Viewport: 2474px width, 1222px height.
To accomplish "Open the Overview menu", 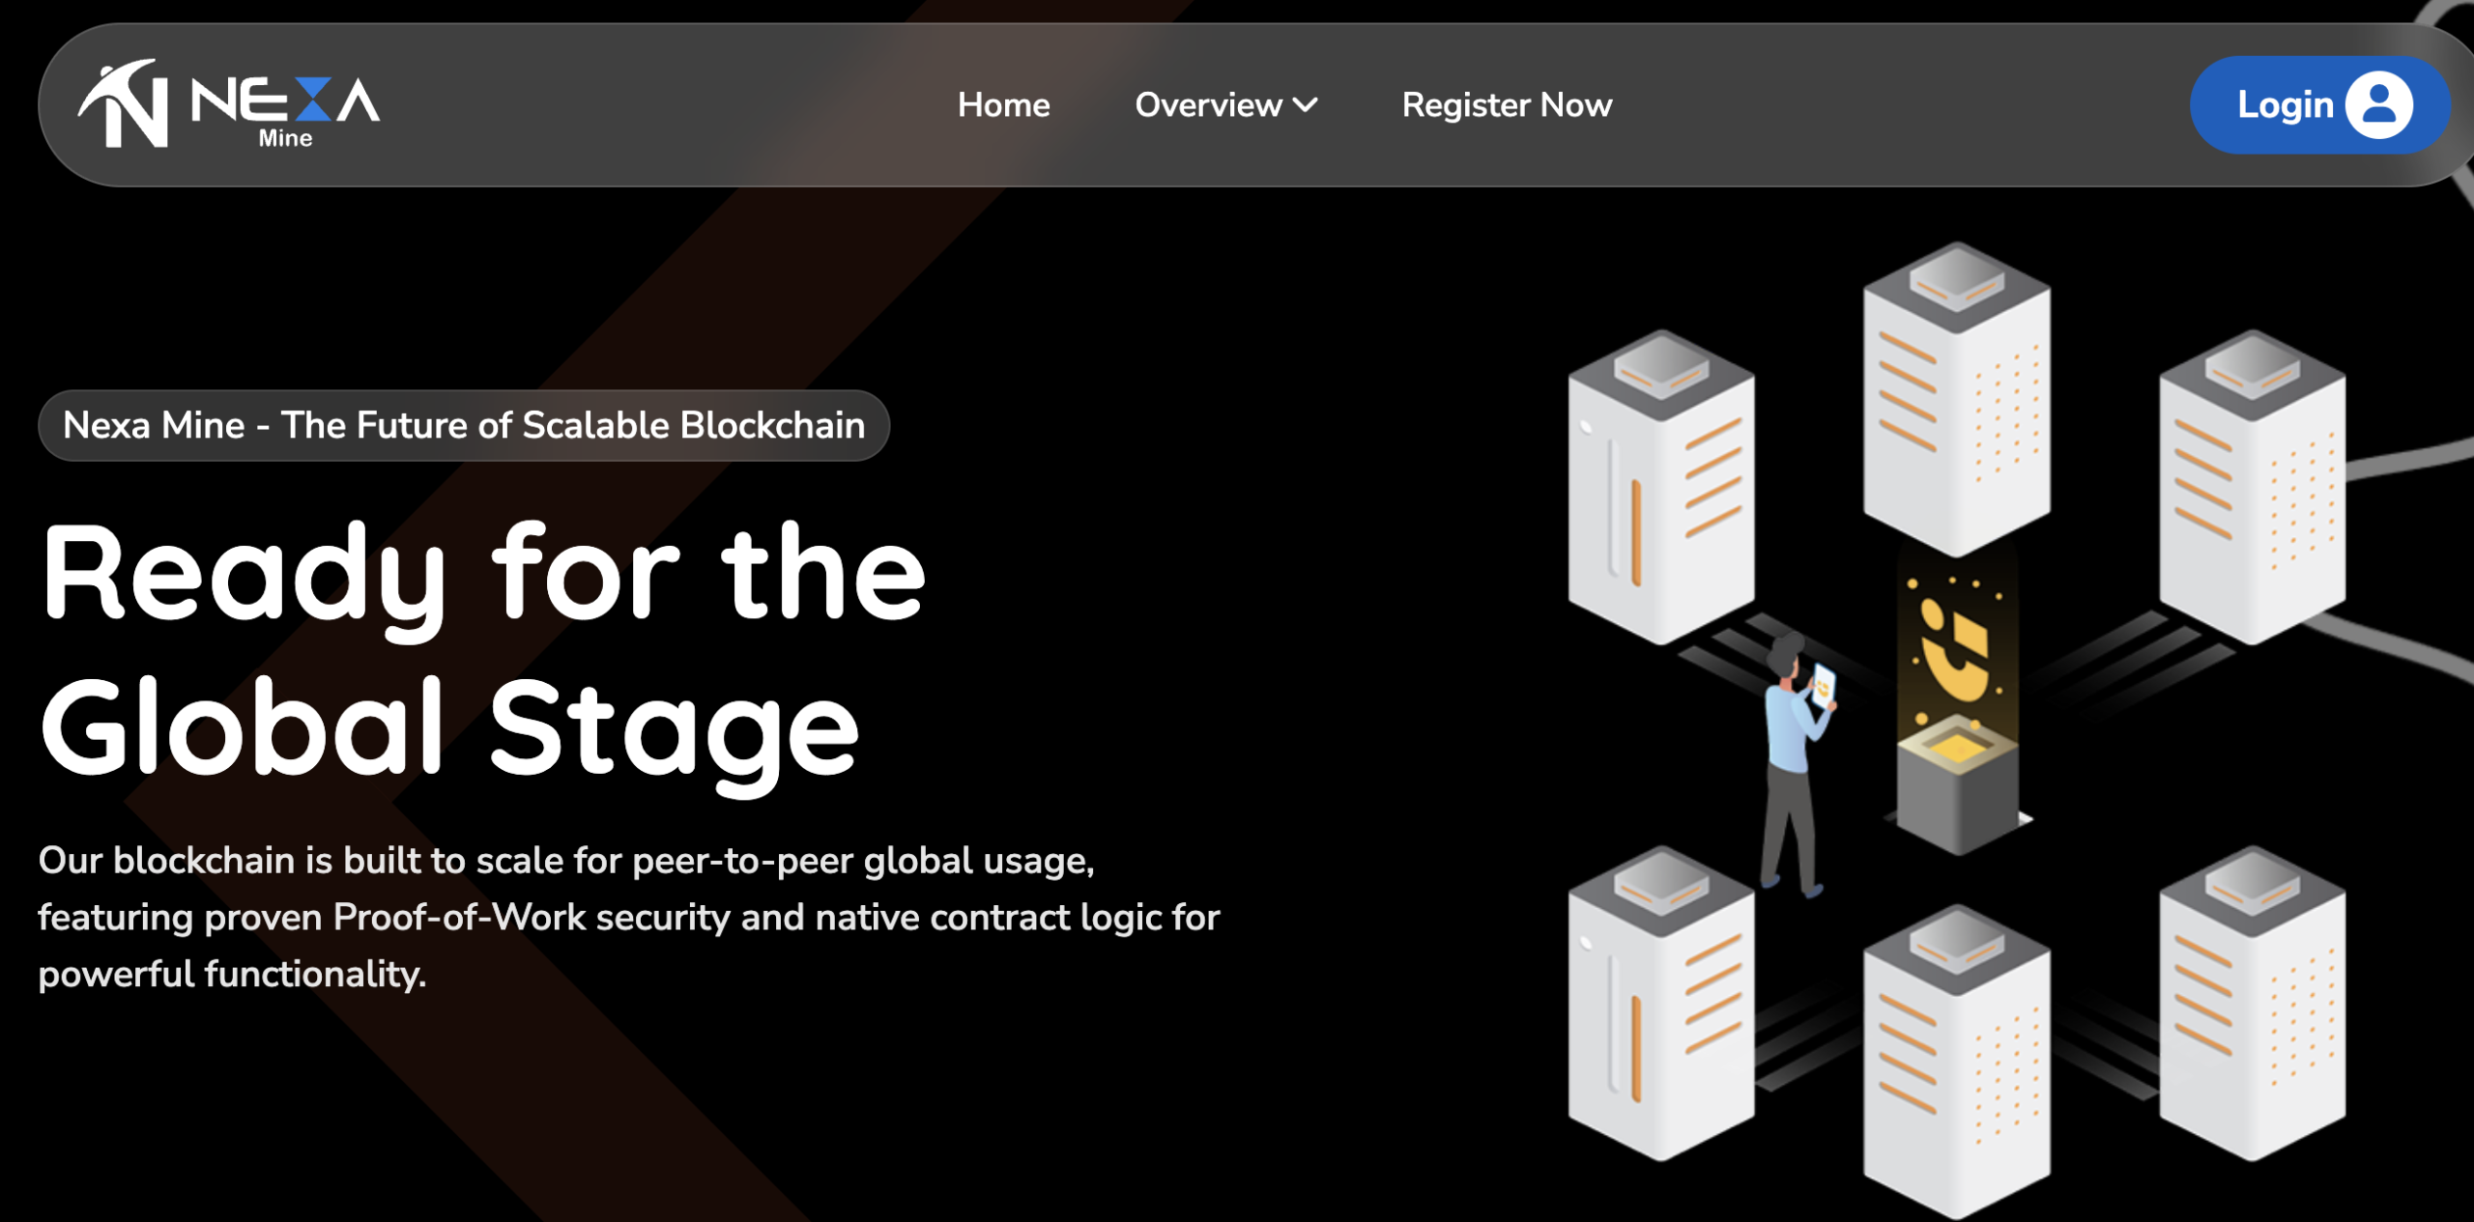I will click(1208, 104).
